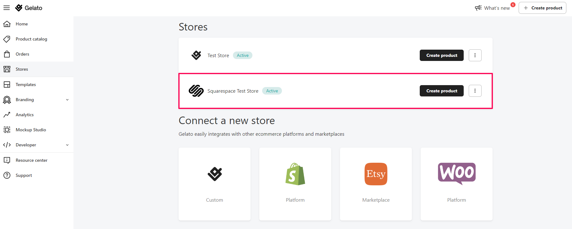
Task: Click the Test Store Gelato icon
Action: [196, 55]
